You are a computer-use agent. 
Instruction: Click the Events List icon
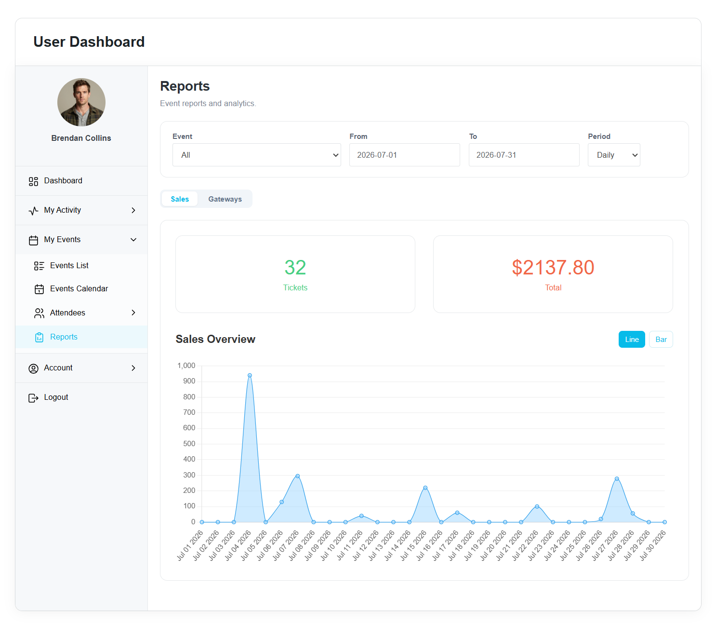point(39,266)
